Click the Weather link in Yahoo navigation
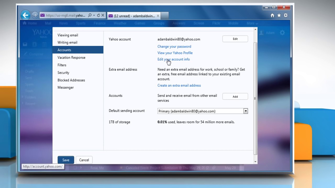The image size is (335, 188). [x=120, y=23]
